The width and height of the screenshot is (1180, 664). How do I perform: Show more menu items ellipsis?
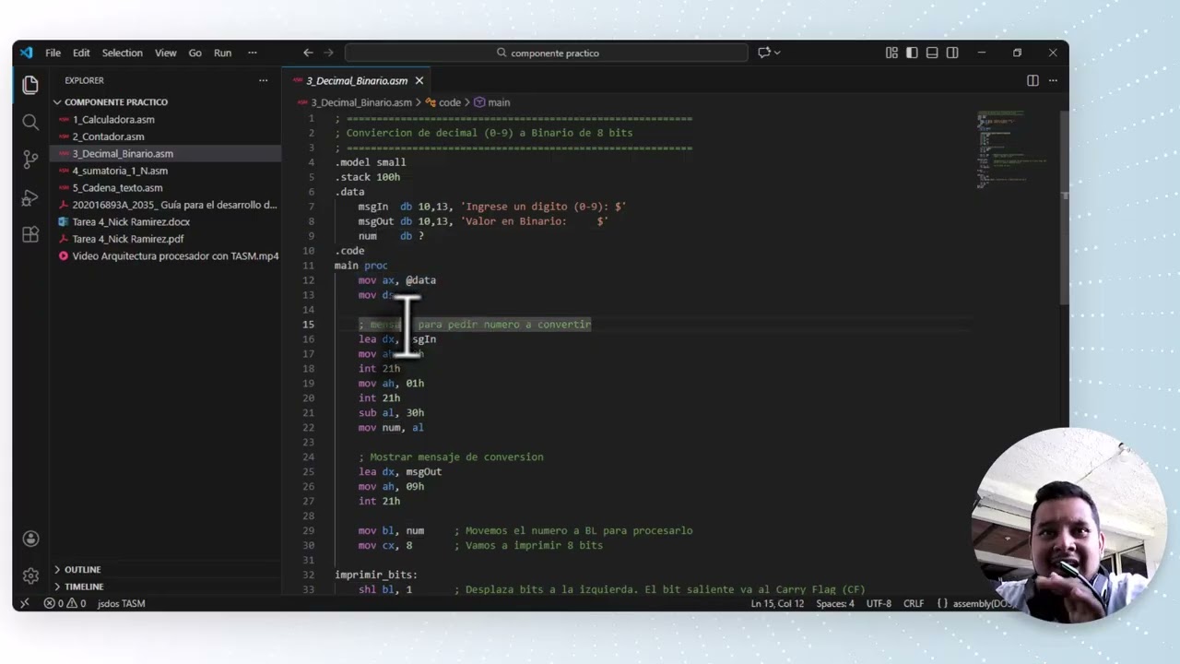(x=253, y=53)
